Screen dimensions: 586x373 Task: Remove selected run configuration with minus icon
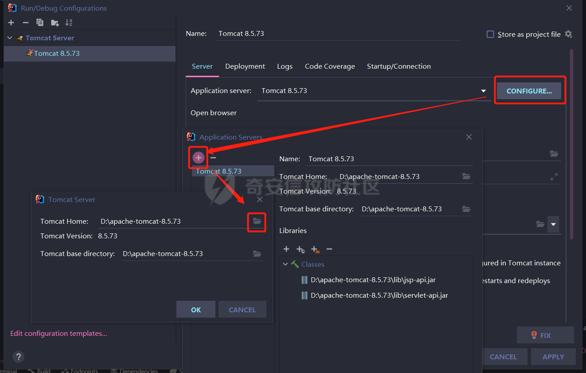26,23
